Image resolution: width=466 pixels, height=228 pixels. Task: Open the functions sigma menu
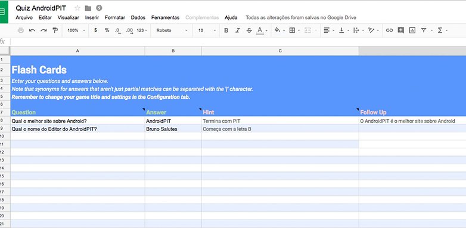(440, 30)
